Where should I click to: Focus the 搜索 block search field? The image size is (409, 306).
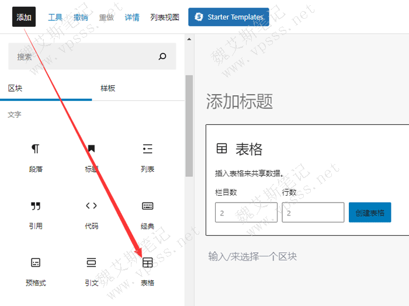pos(92,56)
